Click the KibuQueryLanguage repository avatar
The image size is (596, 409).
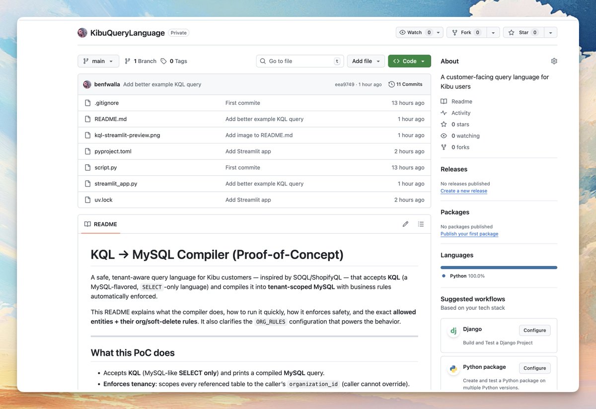click(82, 33)
